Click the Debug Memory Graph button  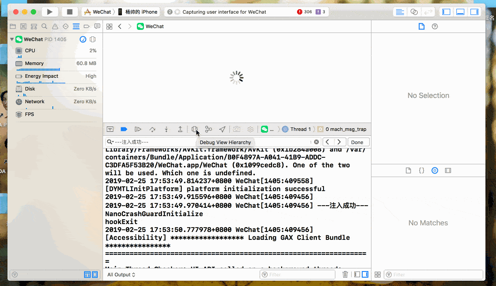(209, 129)
